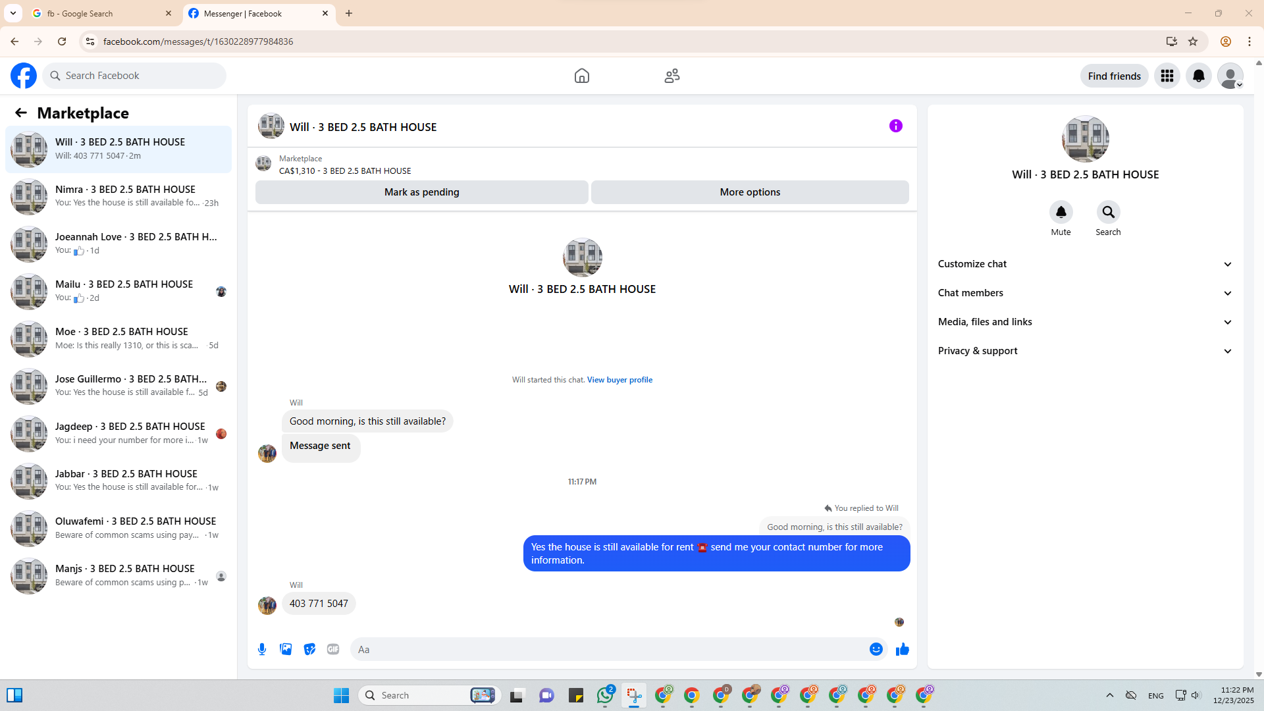The image size is (1264, 711).
Task: Expand Privacy & support section
Action: point(1085,351)
